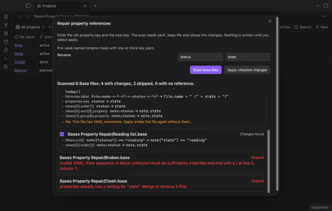Open the Atlas note link

pos(19,45)
